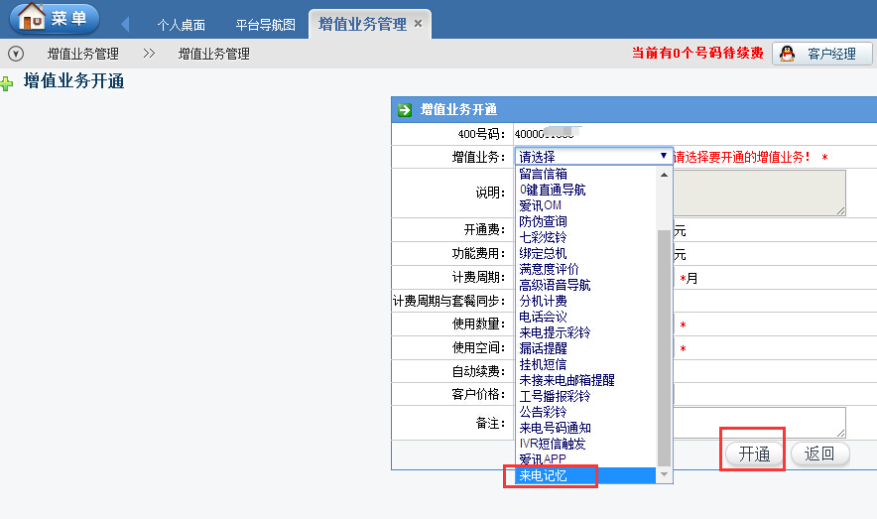Pick 电话会议 from the dropdown options
The width and height of the screenshot is (877, 519).
[543, 317]
